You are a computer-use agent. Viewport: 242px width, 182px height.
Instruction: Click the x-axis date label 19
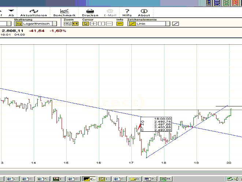(x=196, y=163)
